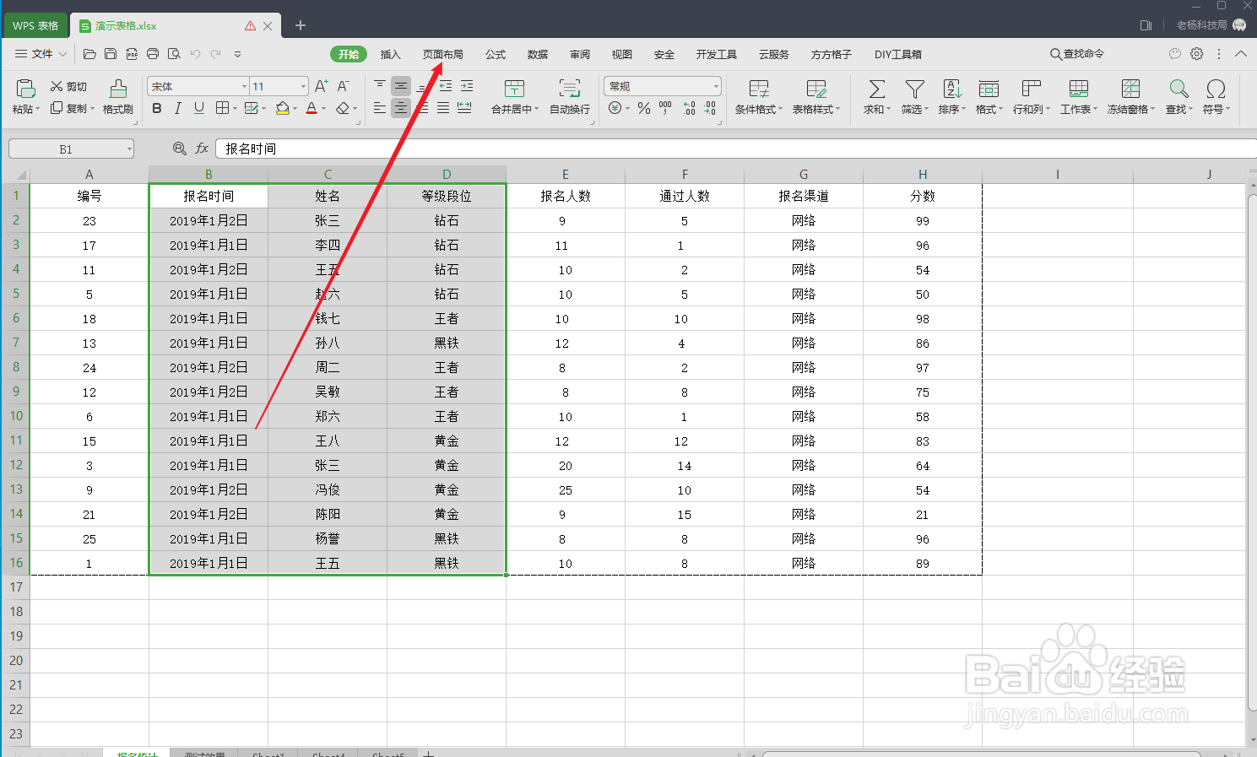
Task: Click the Increase Decimal places icon
Action: click(690, 108)
